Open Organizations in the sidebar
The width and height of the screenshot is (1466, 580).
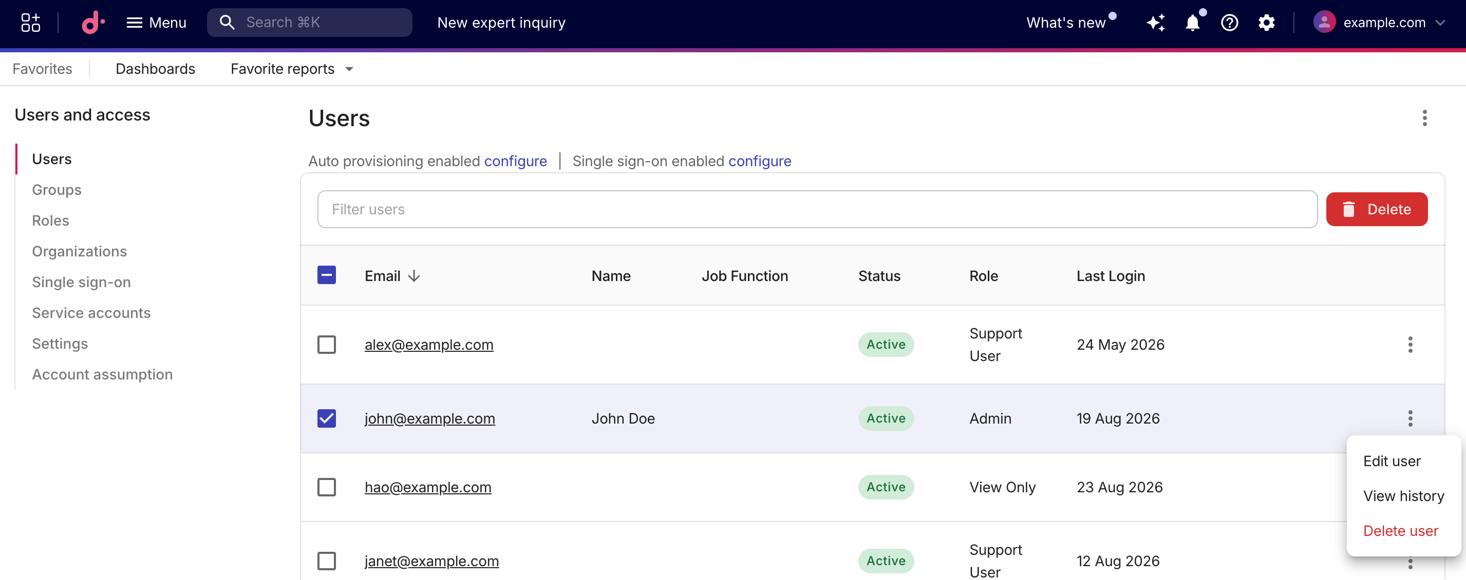(80, 251)
